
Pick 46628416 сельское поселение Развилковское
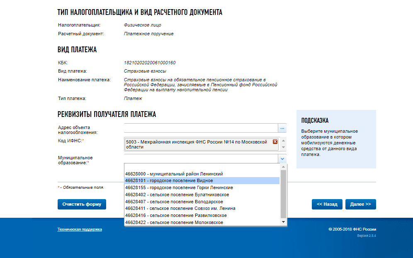click(176, 216)
